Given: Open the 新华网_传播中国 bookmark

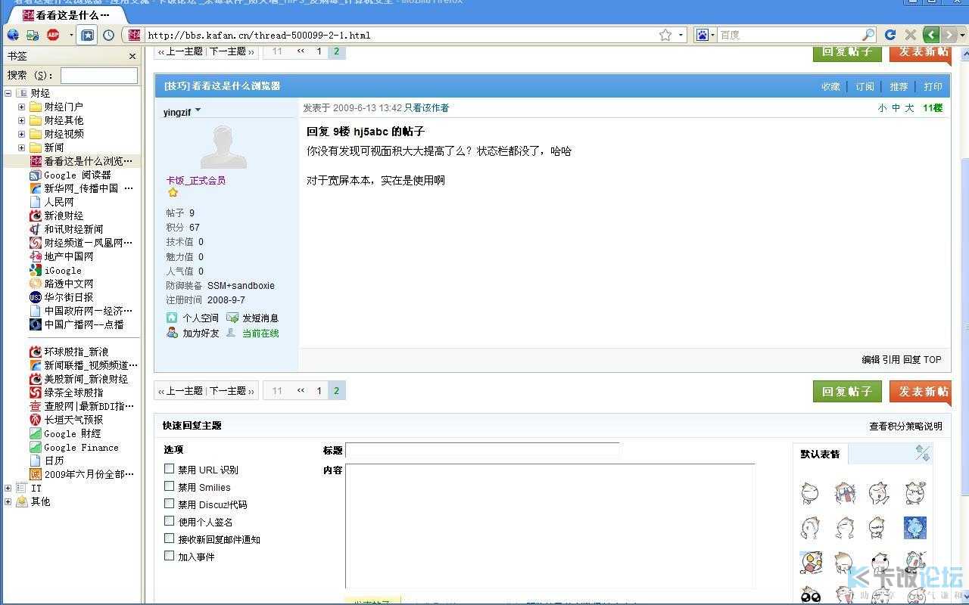Looking at the screenshot, I should [x=81, y=188].
